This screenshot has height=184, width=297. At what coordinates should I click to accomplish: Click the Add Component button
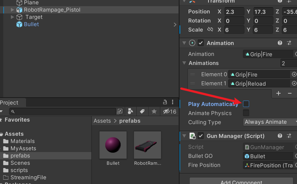tap(241, 181)
